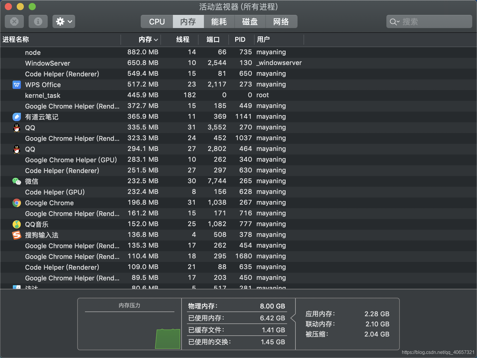
Task: Click the 有道云笔记 app icon
Action: pyautogui.click(x=17, y=117)
